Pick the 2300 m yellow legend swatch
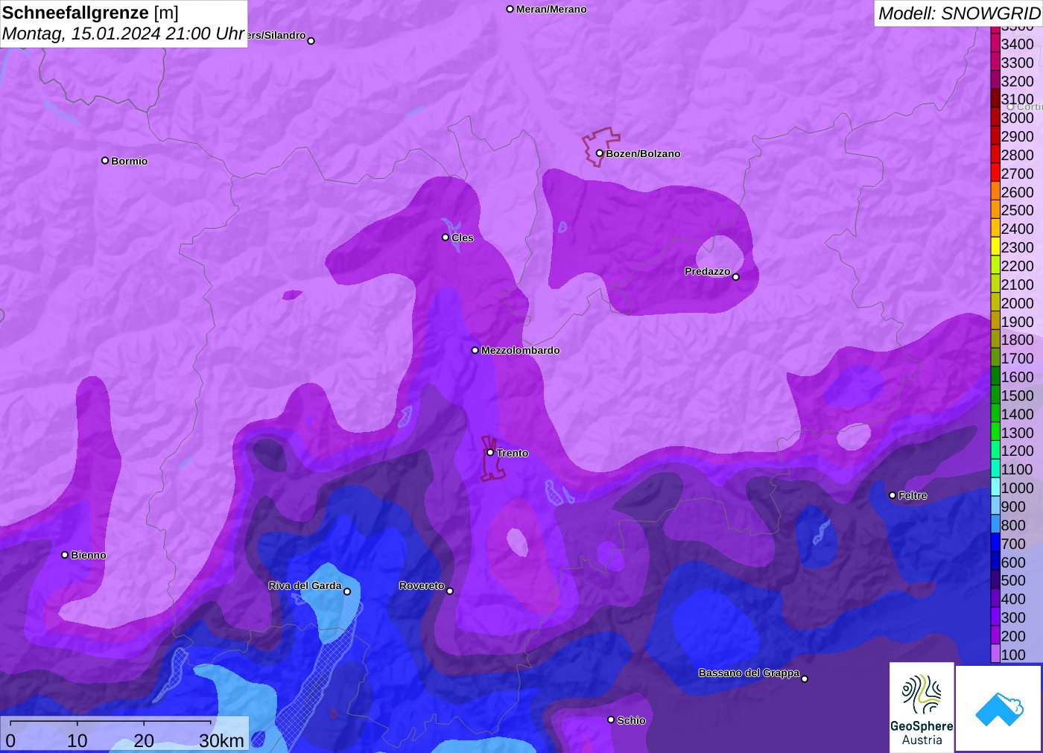The width and height of the screenshot is (1043, 753). [995, 247]
